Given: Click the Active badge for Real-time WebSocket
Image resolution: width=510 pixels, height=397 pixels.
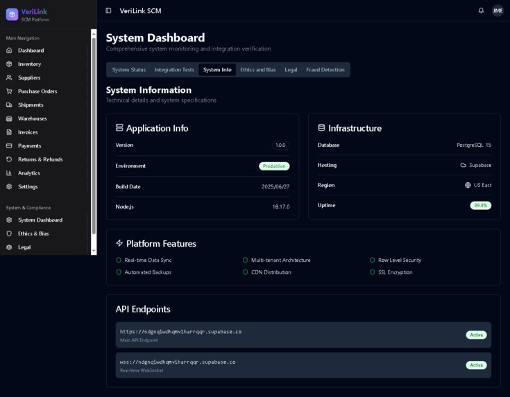Looking at the screenshot, I should (x=476, y=365).
